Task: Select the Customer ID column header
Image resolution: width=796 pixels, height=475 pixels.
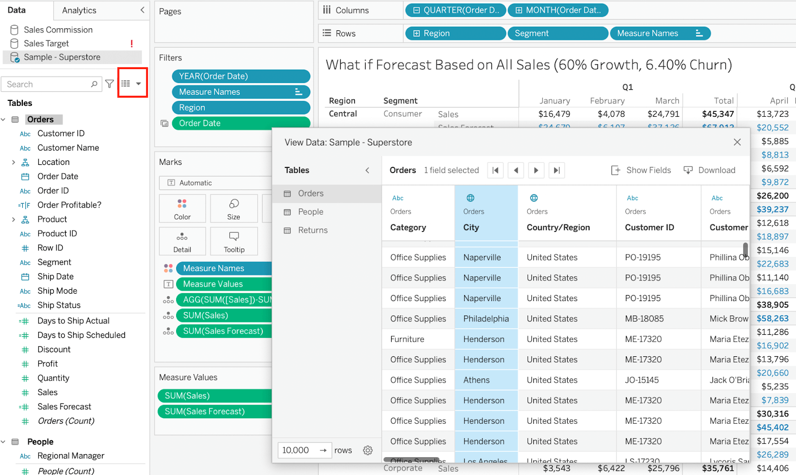Action: [659, 213]
